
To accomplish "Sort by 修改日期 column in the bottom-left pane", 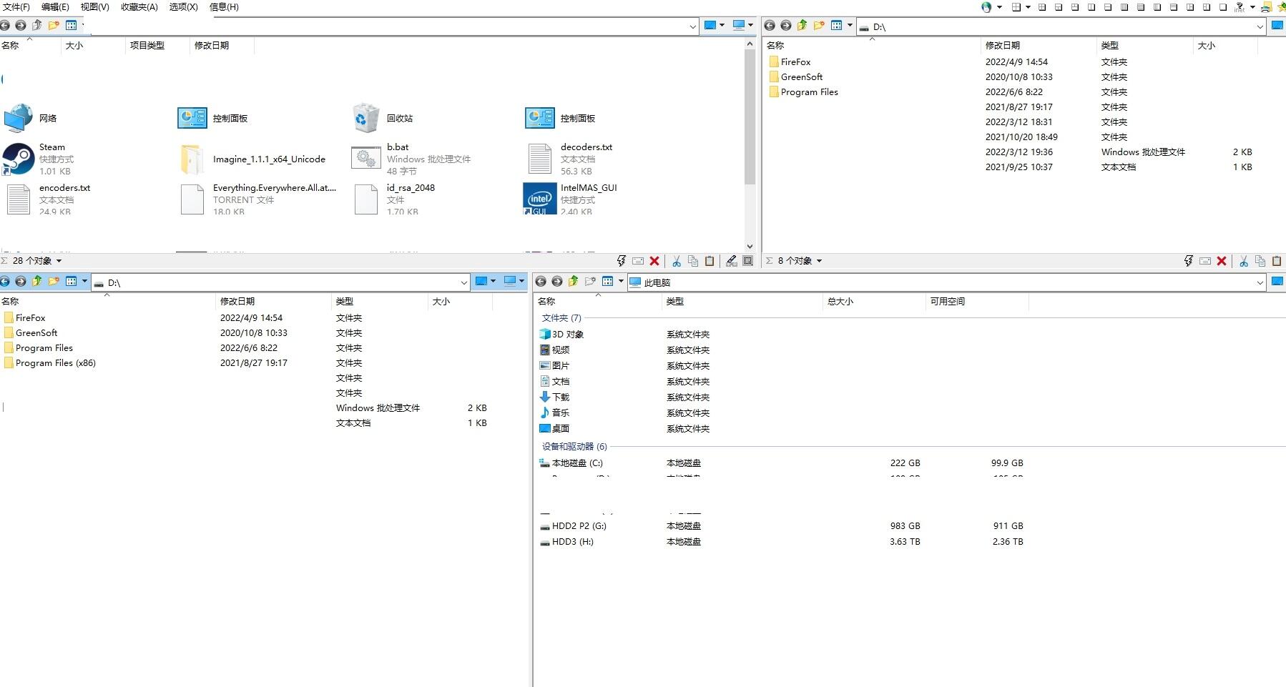I will tap(237, 302).
